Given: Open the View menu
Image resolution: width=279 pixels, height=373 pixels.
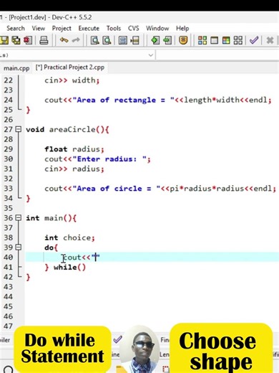Looking at the screenshot, I should click(x=39, y=28).
